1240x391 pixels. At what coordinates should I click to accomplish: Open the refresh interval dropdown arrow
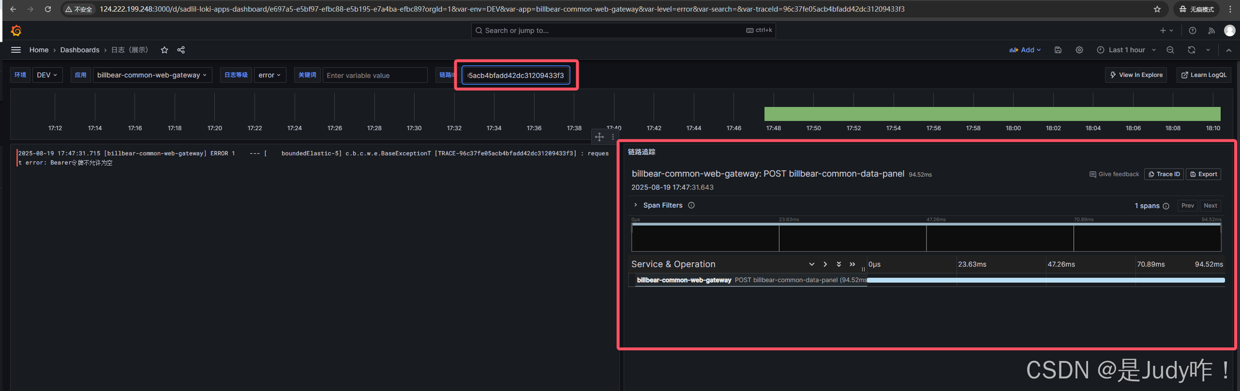(x=1208, y=50)
